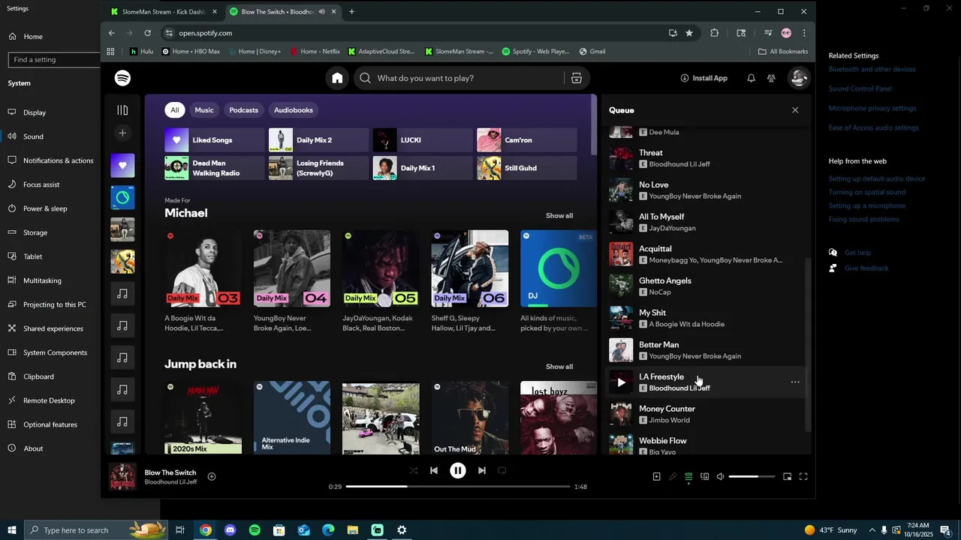
Task: Toggle shuffle in player bar
Action: (x=414, y=470)
